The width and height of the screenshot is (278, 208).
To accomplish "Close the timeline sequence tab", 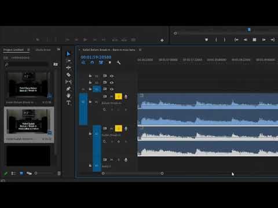I will [79, 50].
